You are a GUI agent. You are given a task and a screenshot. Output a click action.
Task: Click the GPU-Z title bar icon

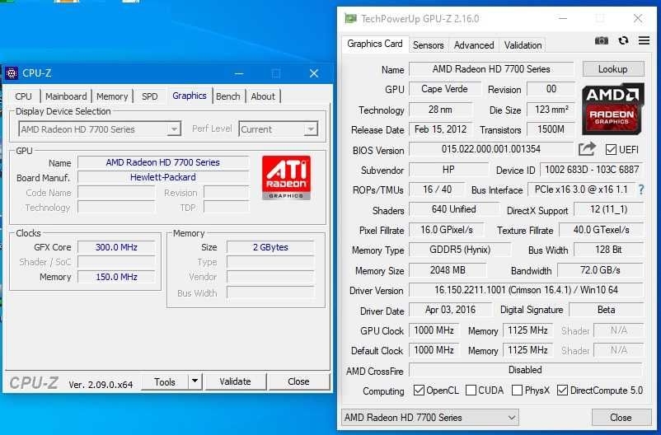(350, 19)
